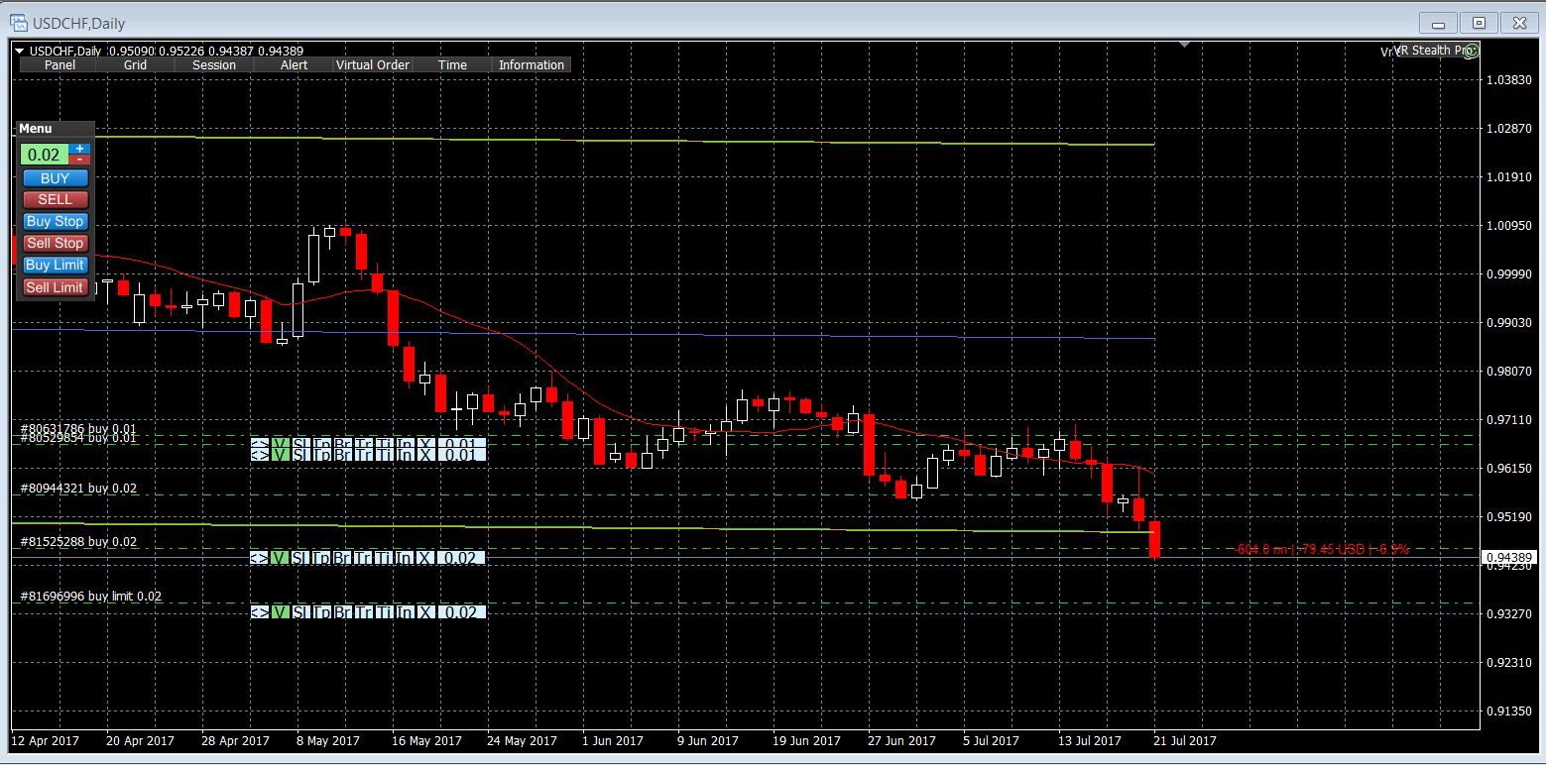This screenshot has width=1546, height=765.
Task: Open the Session tab
Action: pos(214,64)
